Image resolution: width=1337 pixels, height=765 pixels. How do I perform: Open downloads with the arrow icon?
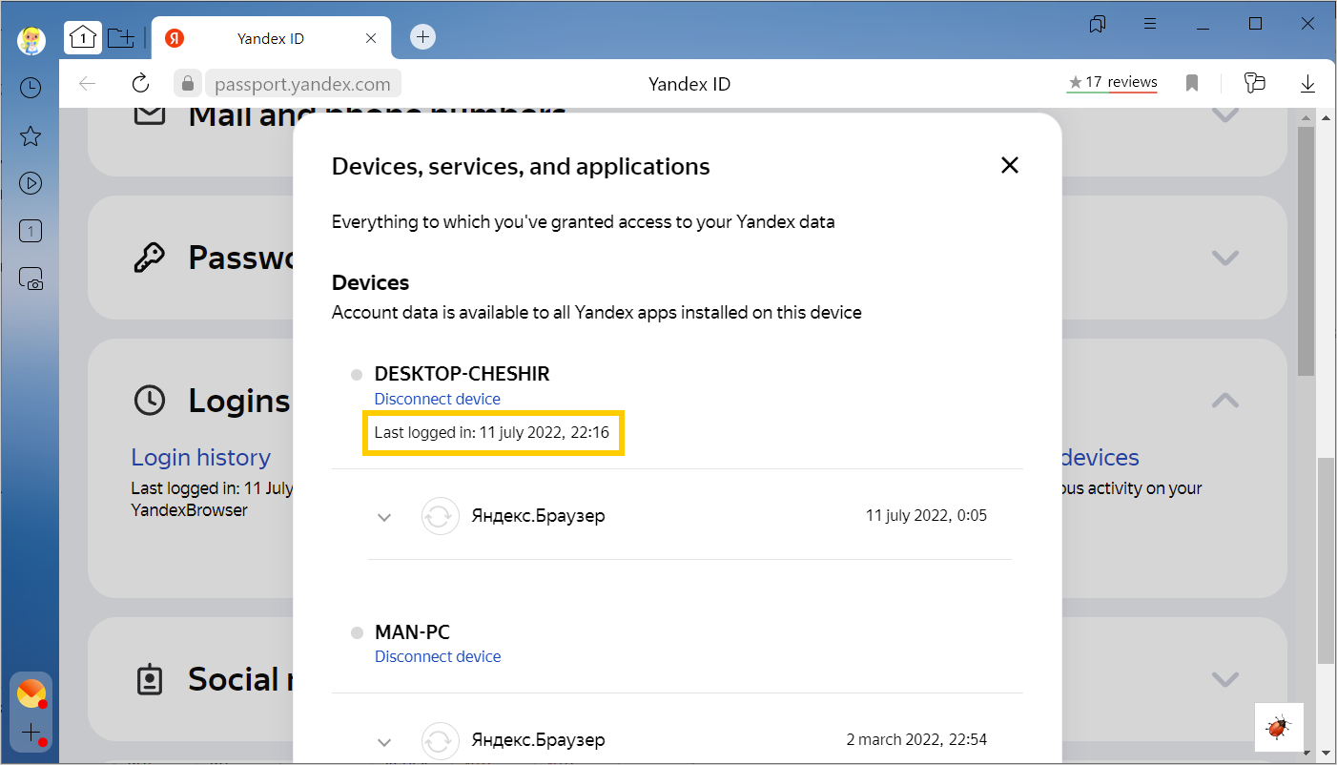(1307, 84)
